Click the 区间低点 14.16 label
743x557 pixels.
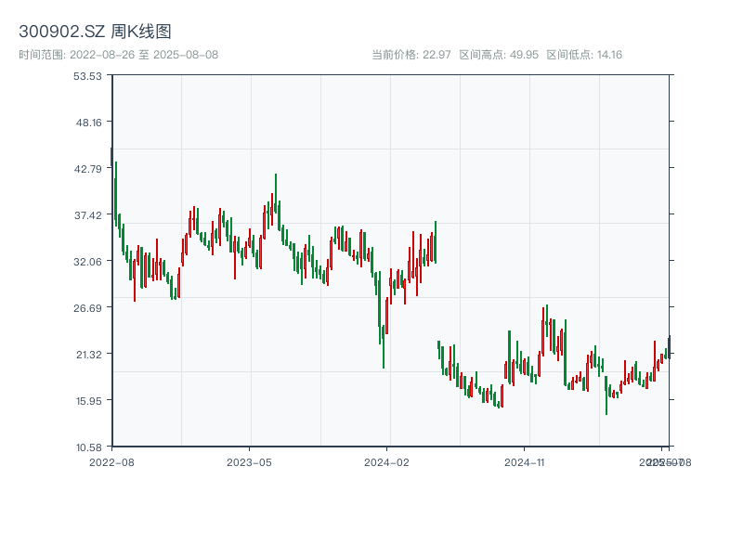(x=584, y=55)
